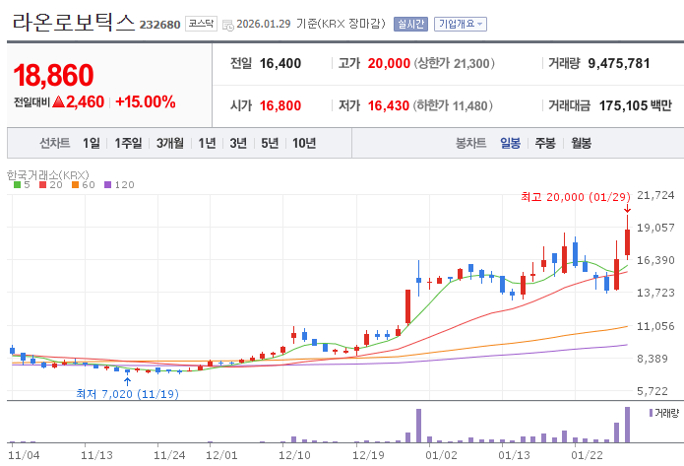Click the 상한가 21,300 text
The height and width of the screenshot is (466, 684).
tap(454, 63)
